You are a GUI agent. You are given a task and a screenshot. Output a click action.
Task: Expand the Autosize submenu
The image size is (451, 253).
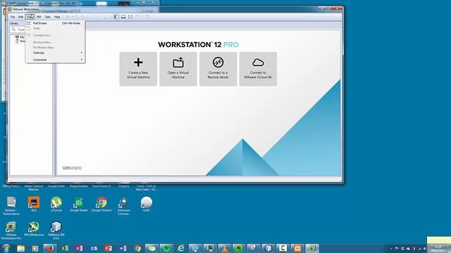coord(55,53)
